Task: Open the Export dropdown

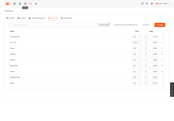Action: click(147, 25)
